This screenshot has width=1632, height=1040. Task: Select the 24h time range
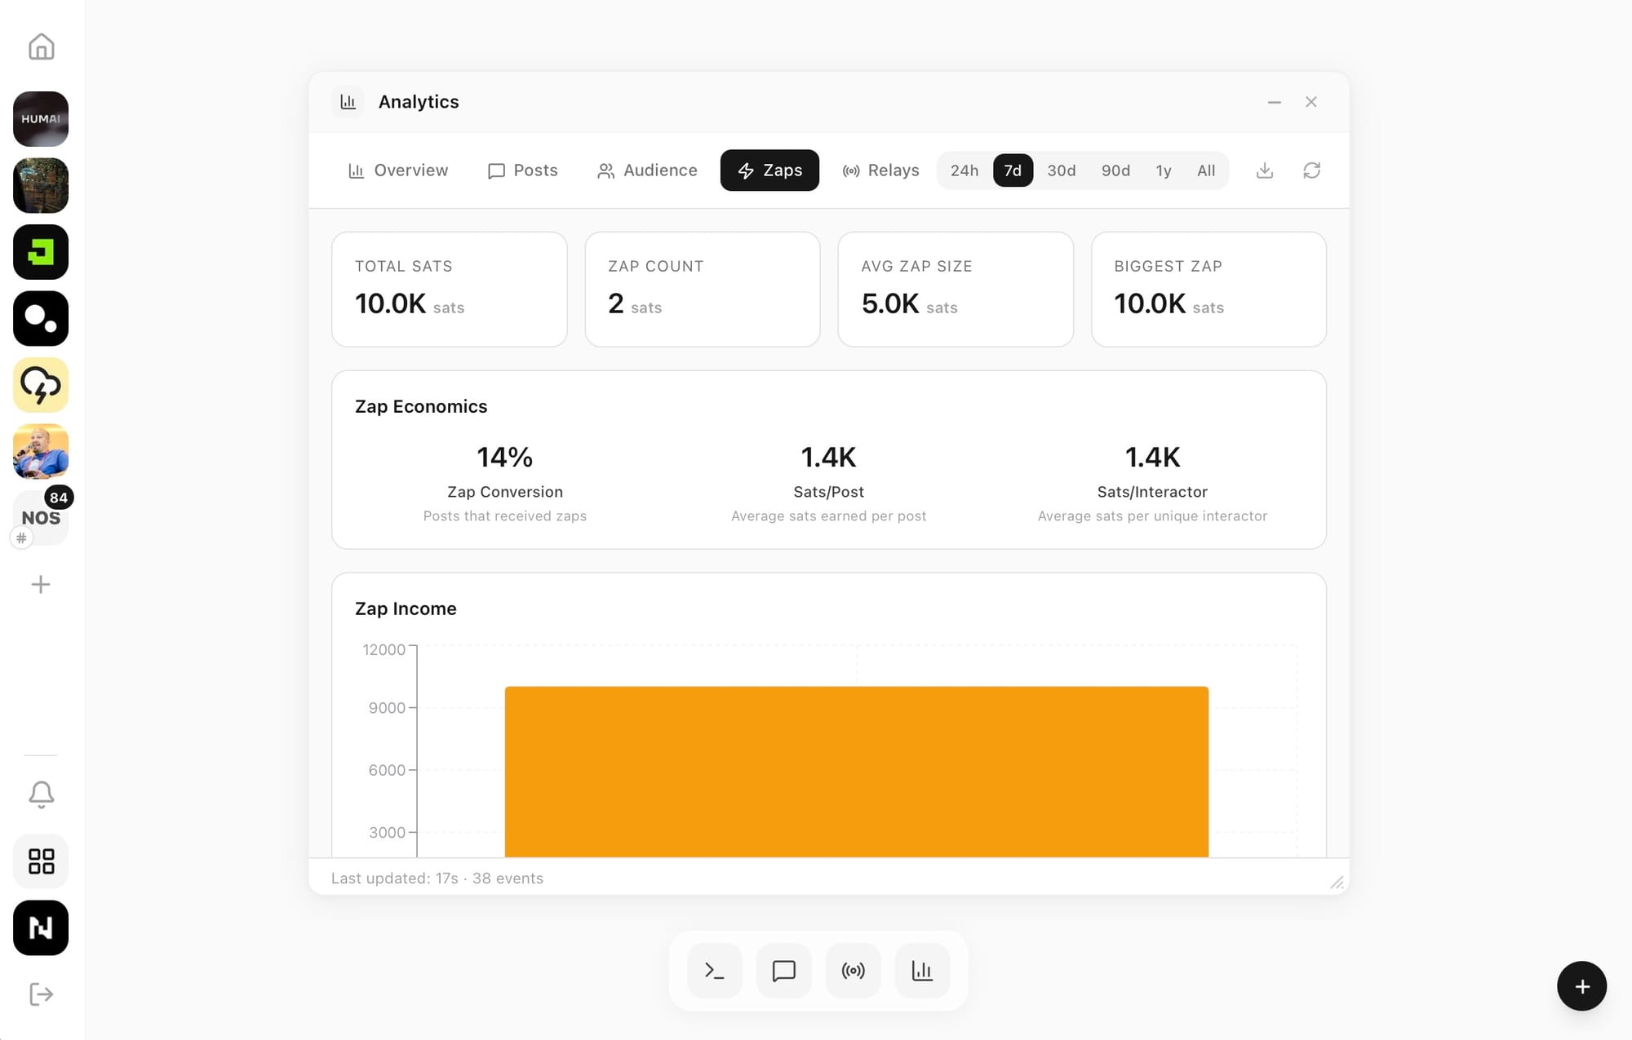(964, 170)
